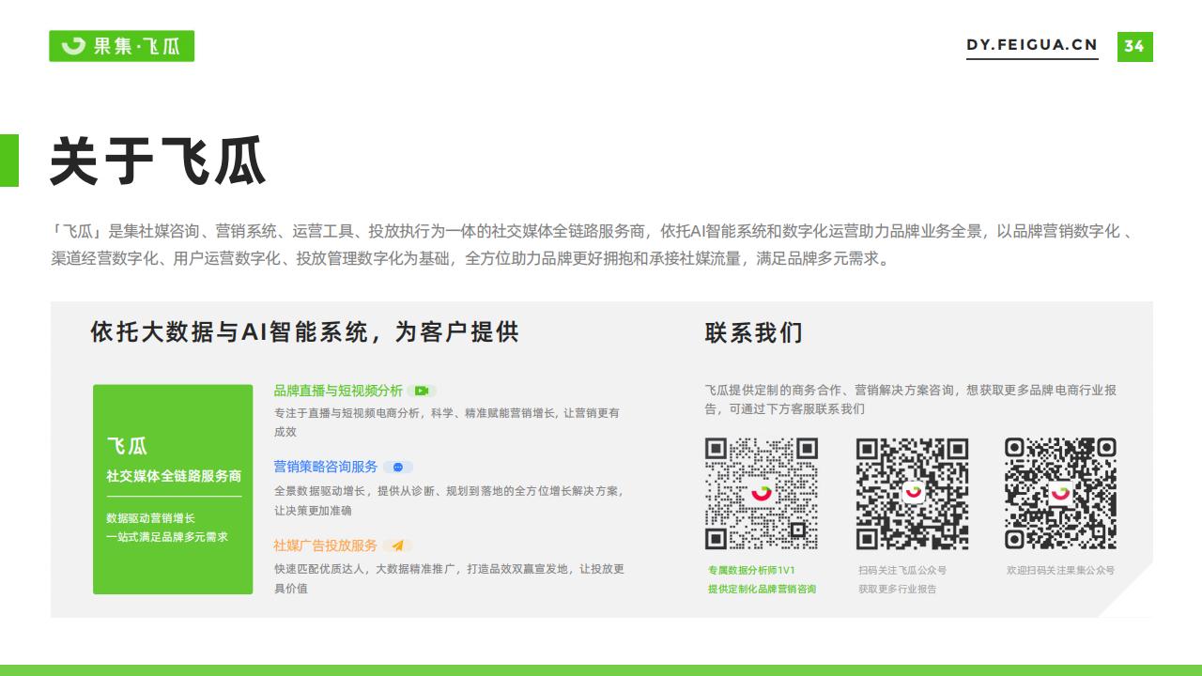Select the 社媒广告投放服务 heading

tap(326, 545)
